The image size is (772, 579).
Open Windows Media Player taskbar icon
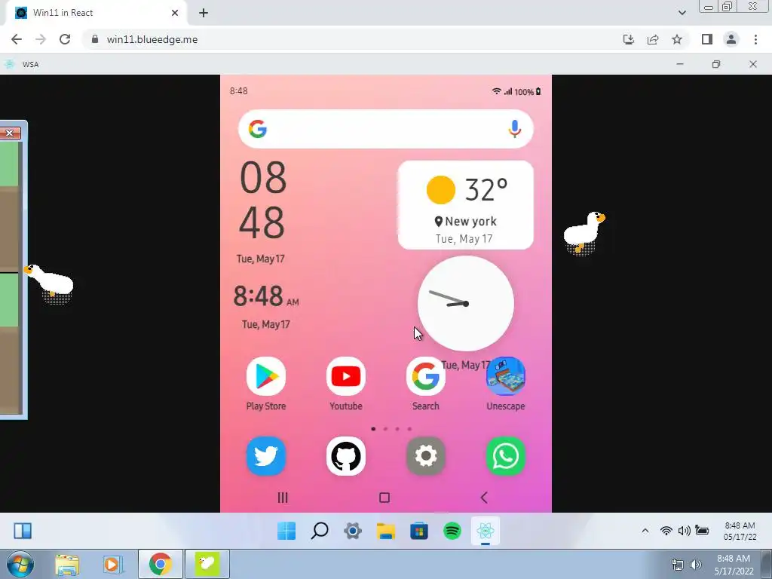coord(113,564)
